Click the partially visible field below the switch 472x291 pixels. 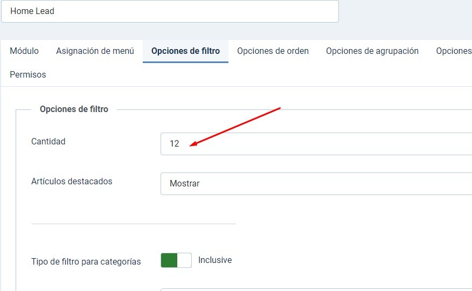coord(316,289)
